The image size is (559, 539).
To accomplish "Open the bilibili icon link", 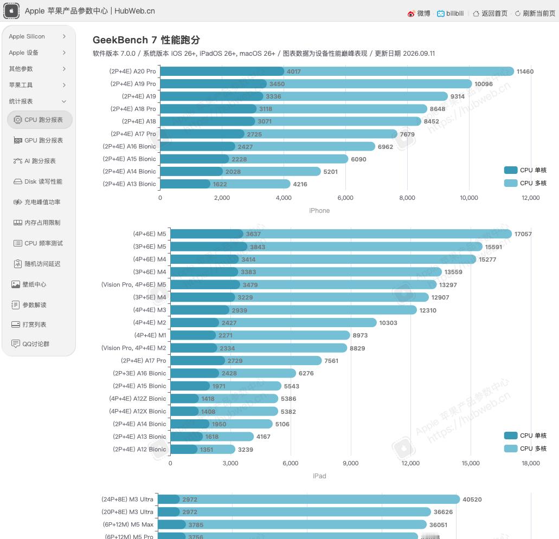I will tap(441, 14).
